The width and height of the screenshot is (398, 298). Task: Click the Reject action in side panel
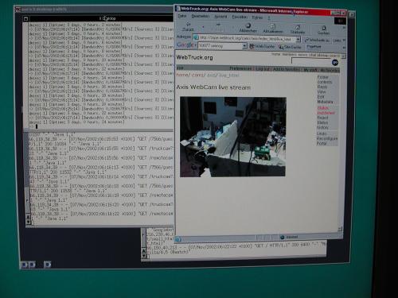[322, 118]
